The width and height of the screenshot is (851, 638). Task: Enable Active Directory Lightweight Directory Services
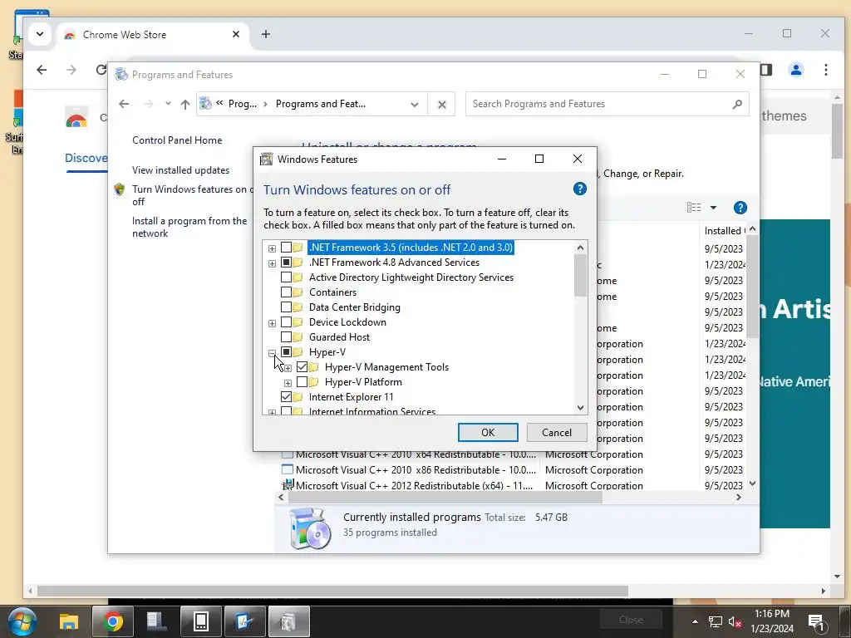[x=286, y=277]
